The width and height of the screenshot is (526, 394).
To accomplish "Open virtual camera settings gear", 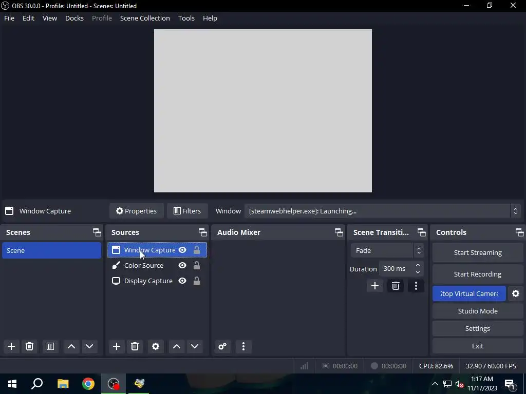I will [x=516, y=293].
